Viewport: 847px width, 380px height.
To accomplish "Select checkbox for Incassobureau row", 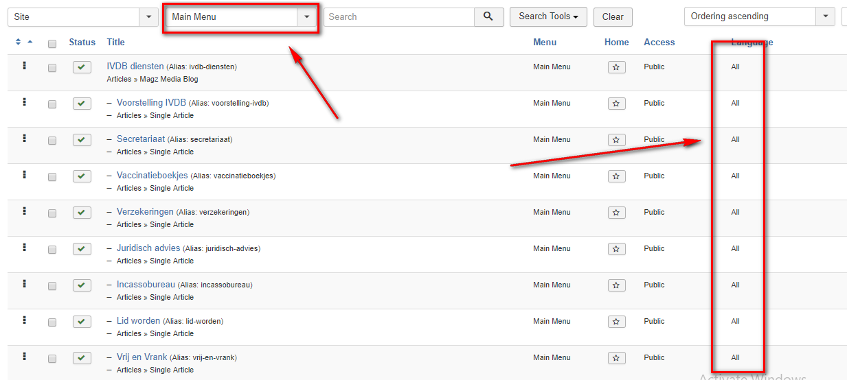I will pos(52,286).
